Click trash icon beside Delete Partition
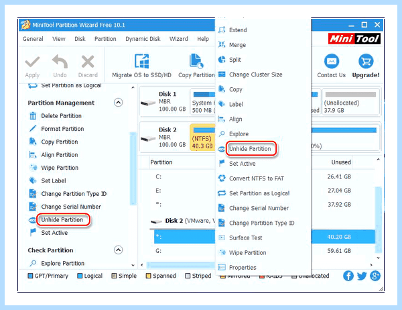 (33, 116)
